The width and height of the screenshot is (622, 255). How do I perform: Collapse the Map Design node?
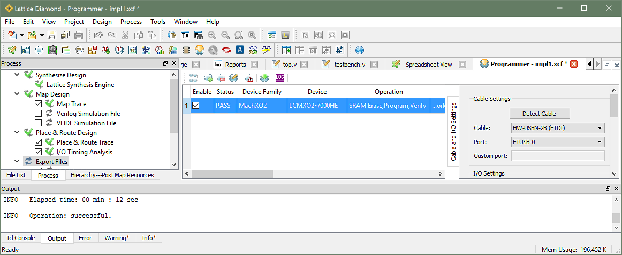(17, 94)
